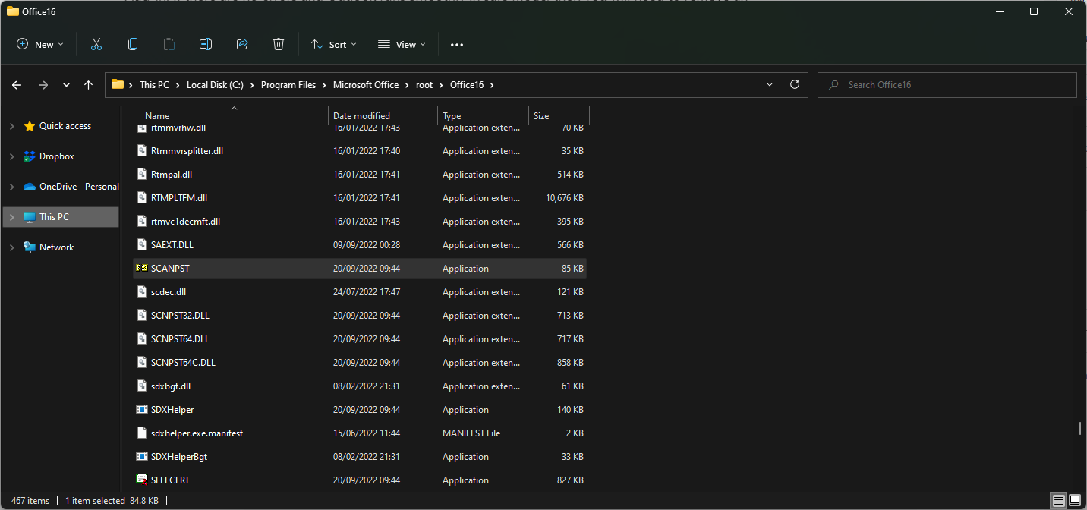Click the Dropbox icon in sidebar

click(30, 156)
